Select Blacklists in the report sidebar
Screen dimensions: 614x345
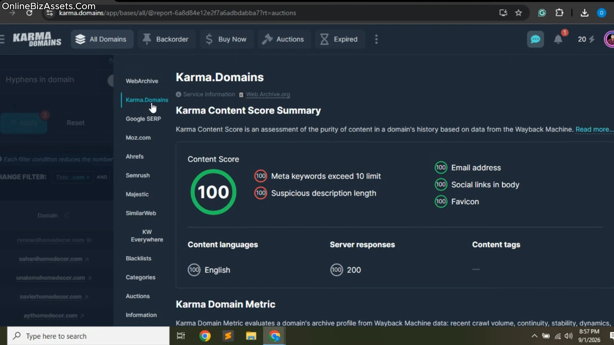[138, 258]
